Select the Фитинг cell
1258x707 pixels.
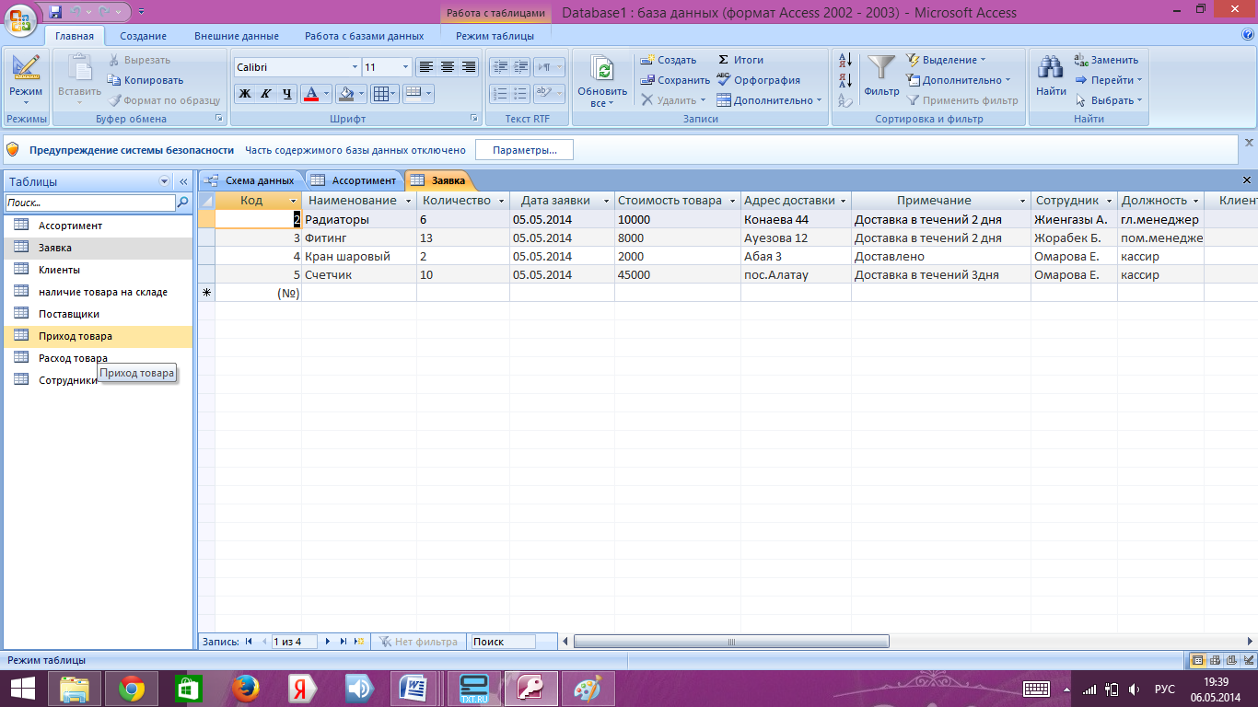coord(359,238)
